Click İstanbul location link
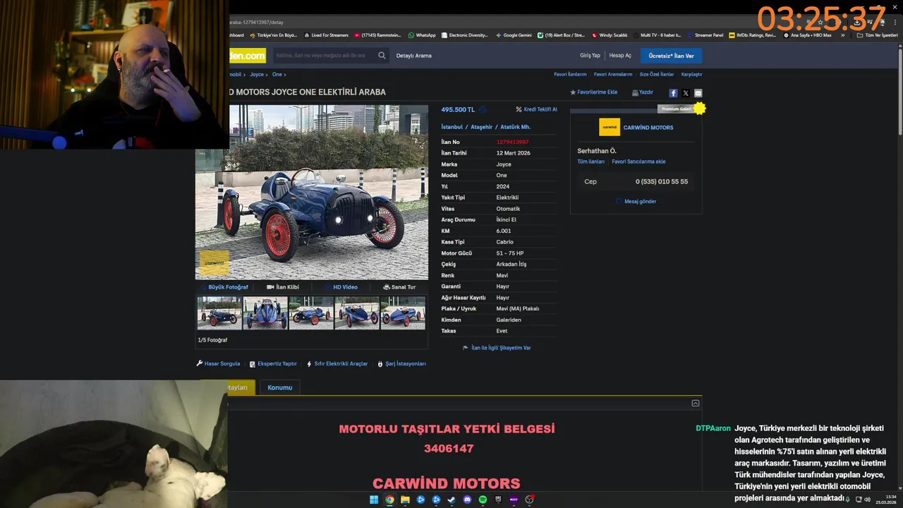The height and width of the screenshot is (508, 903). click(452, 127)
